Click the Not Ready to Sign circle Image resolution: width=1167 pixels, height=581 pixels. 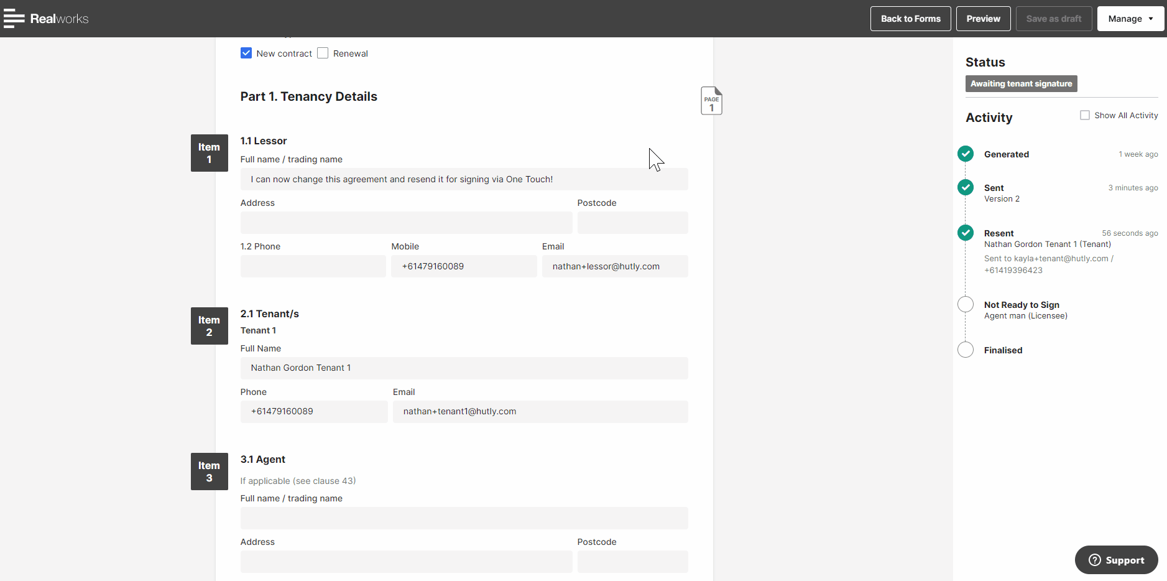(x=966, y=304)
